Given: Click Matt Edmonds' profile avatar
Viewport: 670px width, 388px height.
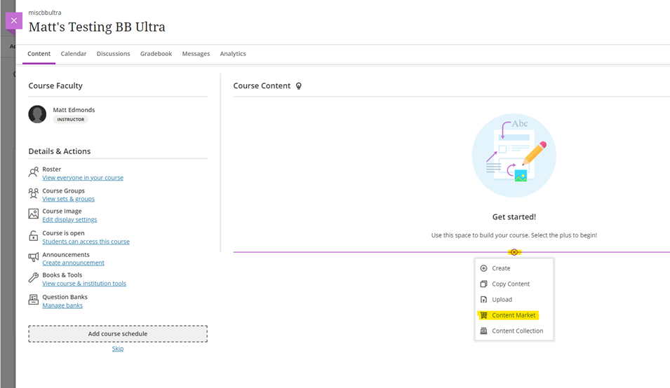Looking at the screenshot, I should pyautogui.click(x=37, y=114).
